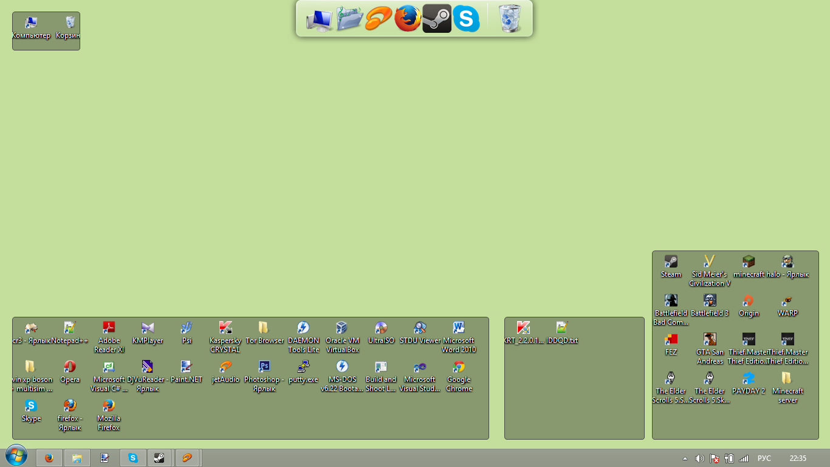Show hidden system tray icons
830x467 pixels.
[x=685, y=458]
